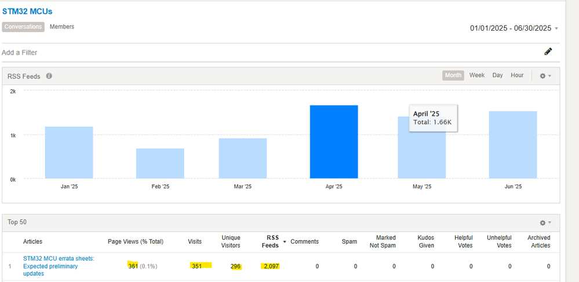The width and height of the screenshot is (579, 282).
Task: Select Hour chart granularity
Action: coord(517,75)
